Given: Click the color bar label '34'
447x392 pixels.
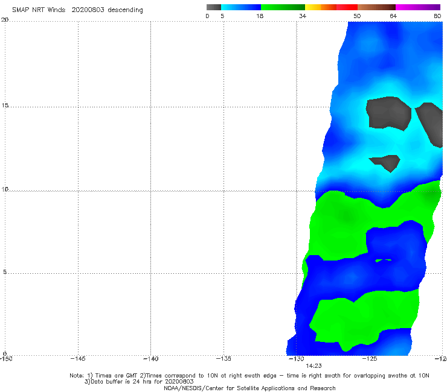Looking at the screenshot, I should click(303, 16).
